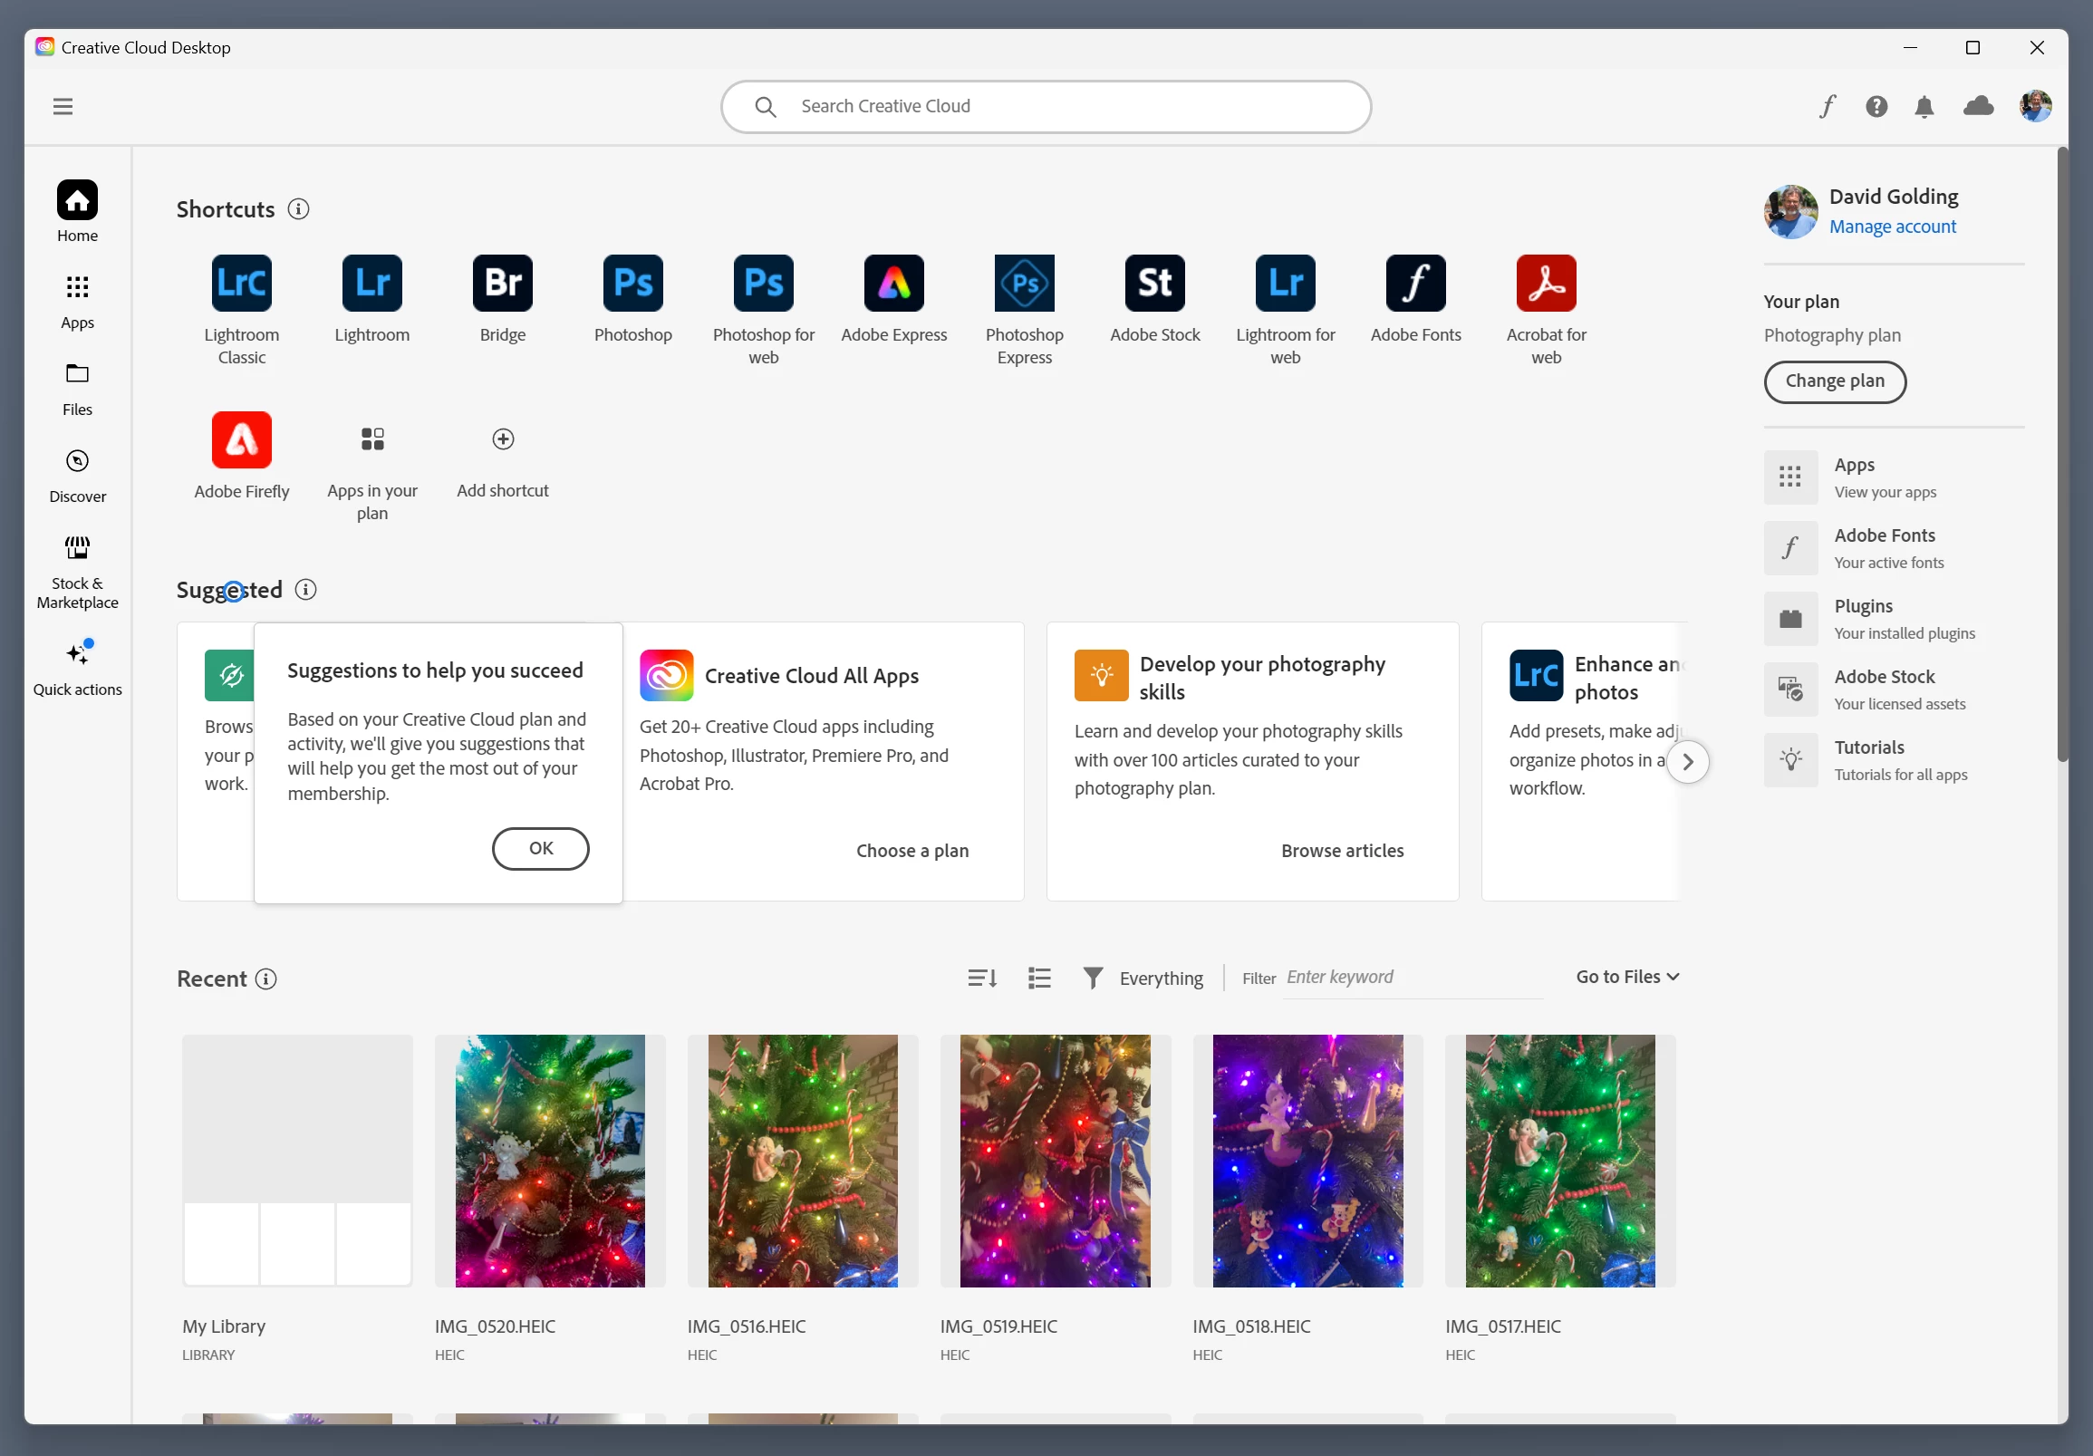Click the Manage account link

pyautogui.click(x=1892, y=227)
